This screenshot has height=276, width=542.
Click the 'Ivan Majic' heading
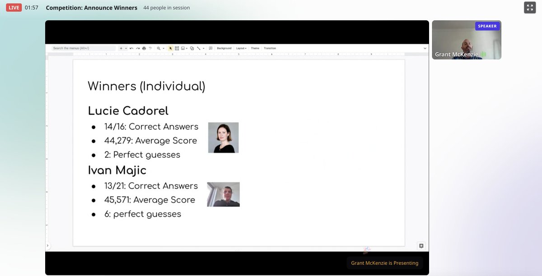click(117, 170)
